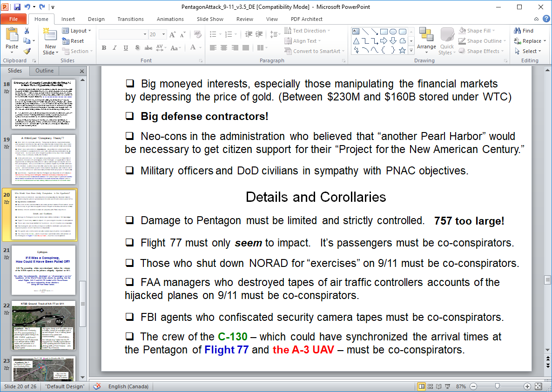Toggle Italic formatting

pyautogui.click(x=115, y=48)
